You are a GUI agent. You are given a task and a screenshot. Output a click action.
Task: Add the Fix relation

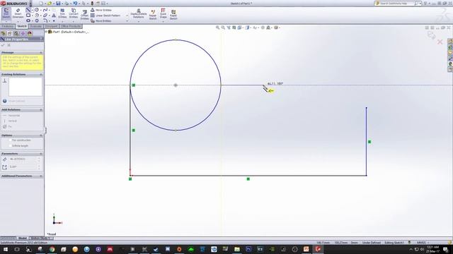8,126
